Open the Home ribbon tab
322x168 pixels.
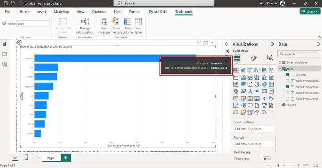click(x=25, y=12)
